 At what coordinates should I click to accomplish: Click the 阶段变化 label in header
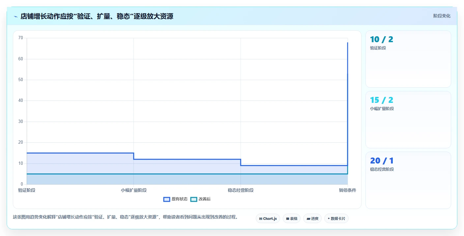(442, 16)
